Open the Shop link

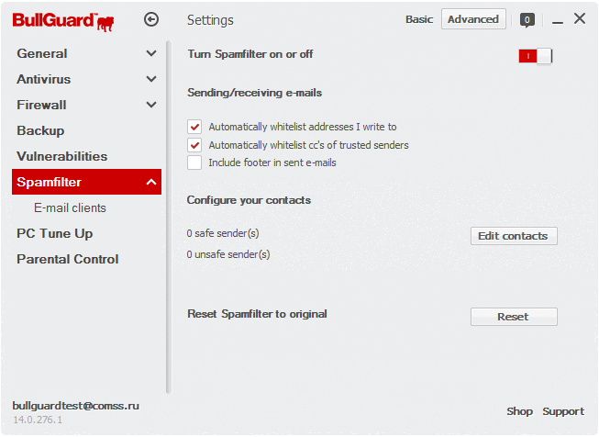519,411
